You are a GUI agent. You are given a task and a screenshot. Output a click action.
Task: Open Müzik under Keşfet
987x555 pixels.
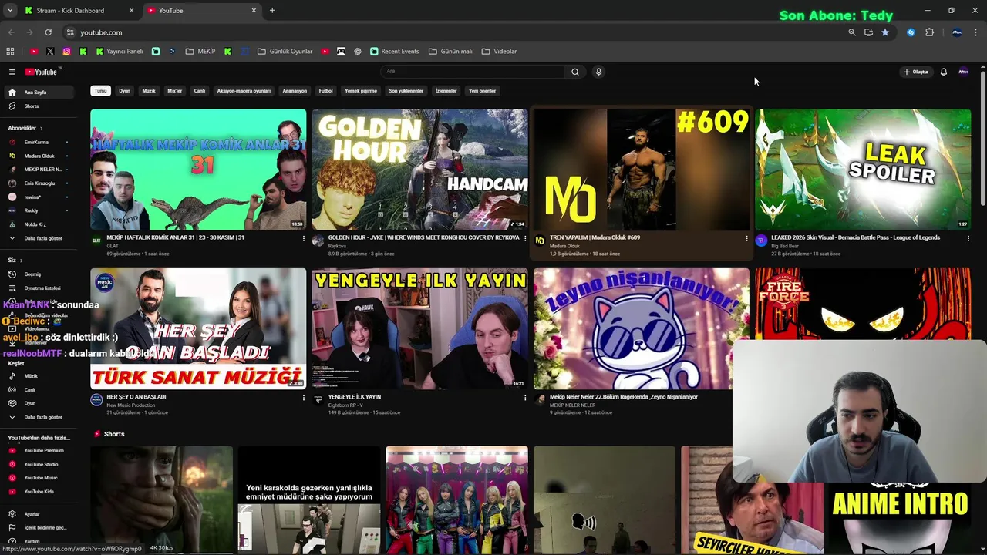(39, 376)
